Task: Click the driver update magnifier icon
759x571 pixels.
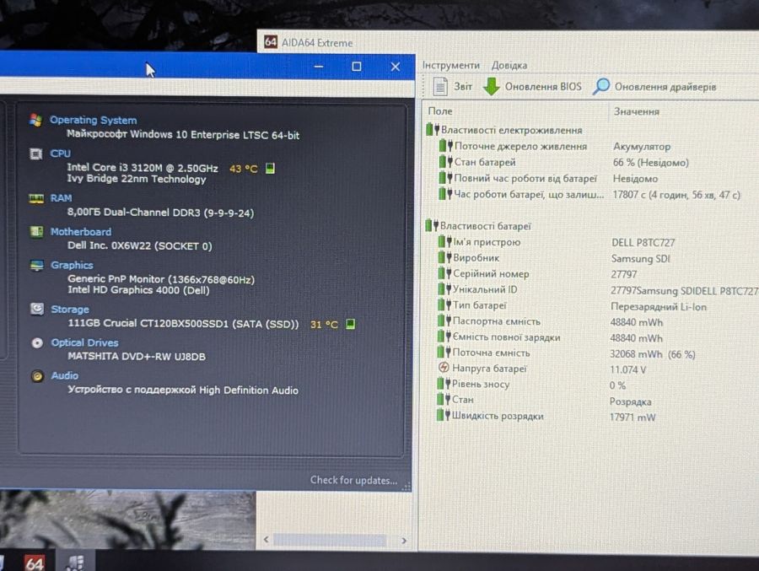Action: pyautogui.click(x=600, y=87)
